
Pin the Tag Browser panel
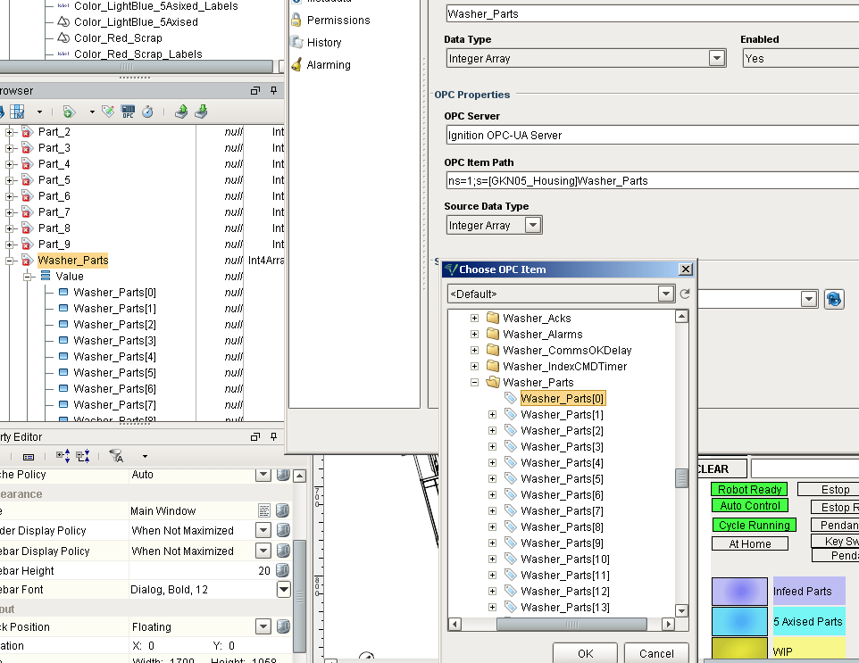(x=272, y=90)
